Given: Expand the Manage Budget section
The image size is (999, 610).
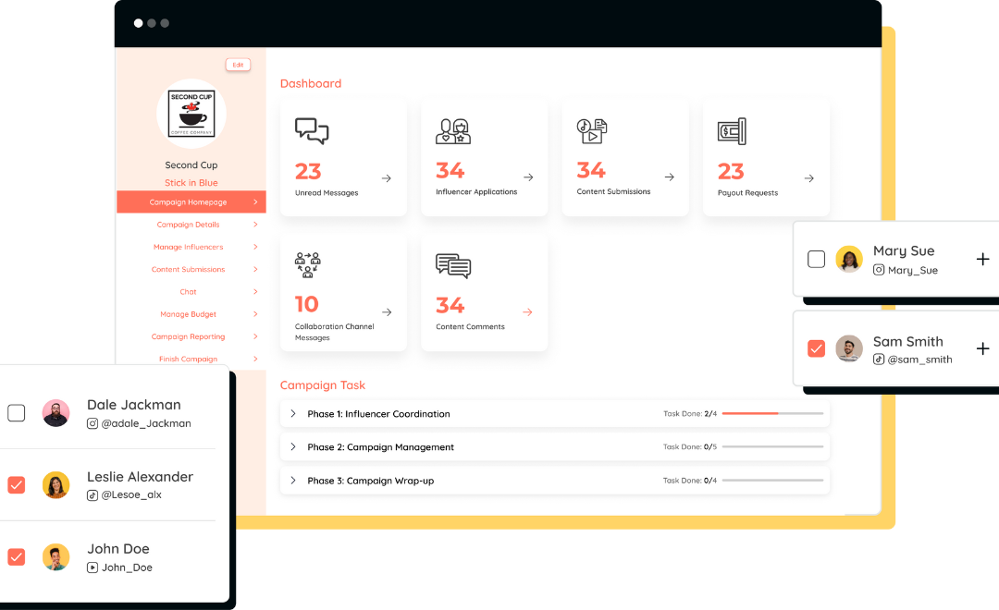Looking at the screenshot, I should 189,314.
